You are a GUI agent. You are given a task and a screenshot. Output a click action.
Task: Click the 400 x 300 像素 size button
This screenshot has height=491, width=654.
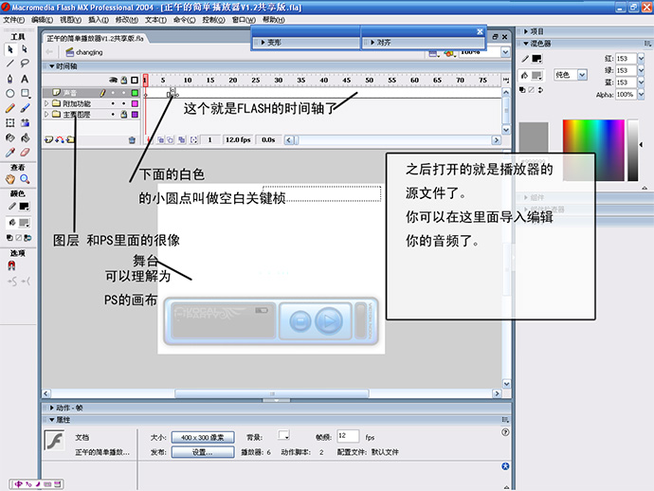(x=203, y=437)
